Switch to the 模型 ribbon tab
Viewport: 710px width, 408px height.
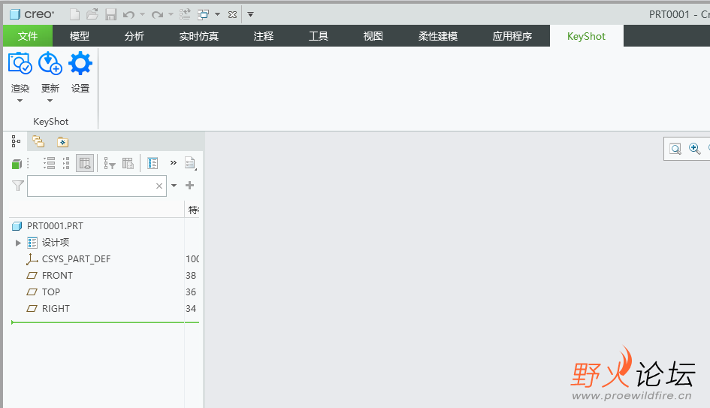pyautogui.click(x=79, y=36)
